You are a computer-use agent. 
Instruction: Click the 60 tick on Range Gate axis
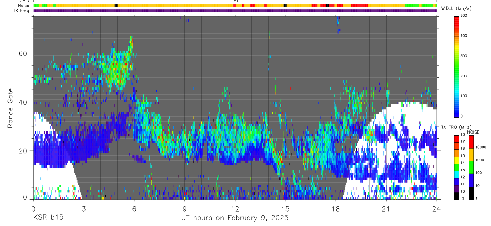[23, 53]
